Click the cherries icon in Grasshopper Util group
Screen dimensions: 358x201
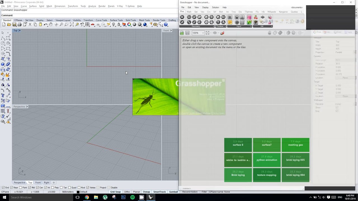[x=256, y=17]
